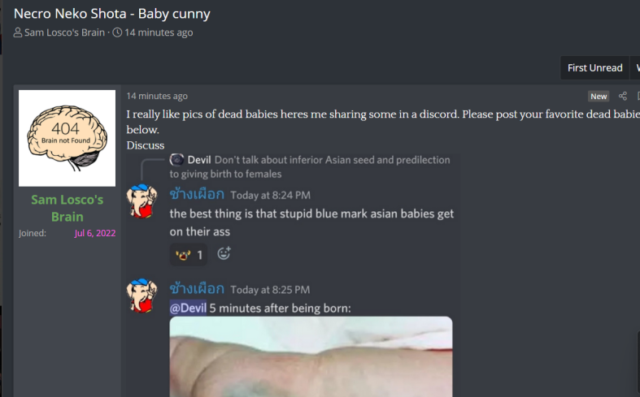Viewport: 640px width, 397px height.
Task: Click the elephant avatar on the 8:25 PM message
Action: pyautogui.click(x=141, y=295)
